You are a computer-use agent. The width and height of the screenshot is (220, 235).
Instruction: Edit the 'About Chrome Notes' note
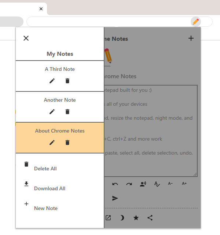click(52, 142)
